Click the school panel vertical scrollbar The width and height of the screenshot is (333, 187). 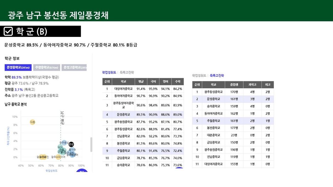pos(91,145)
